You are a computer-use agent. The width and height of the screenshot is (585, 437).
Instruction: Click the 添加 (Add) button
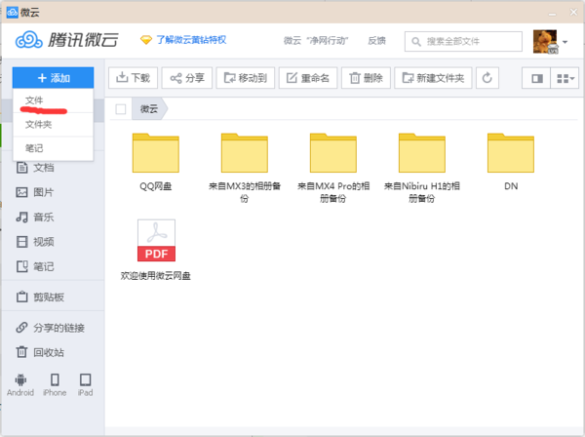point(53,78)
